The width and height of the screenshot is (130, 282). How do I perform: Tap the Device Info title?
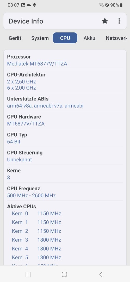[x=26, y=21]
